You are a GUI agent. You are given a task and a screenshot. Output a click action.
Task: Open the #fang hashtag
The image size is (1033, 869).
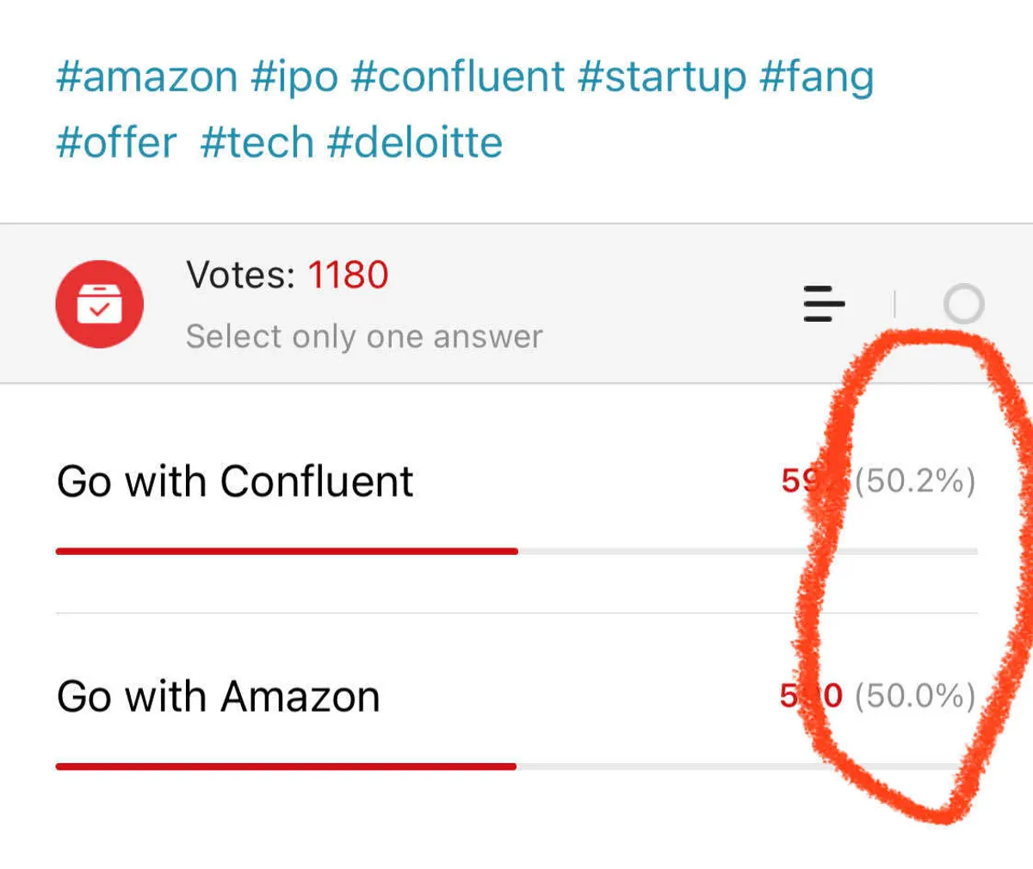point(816,77)
